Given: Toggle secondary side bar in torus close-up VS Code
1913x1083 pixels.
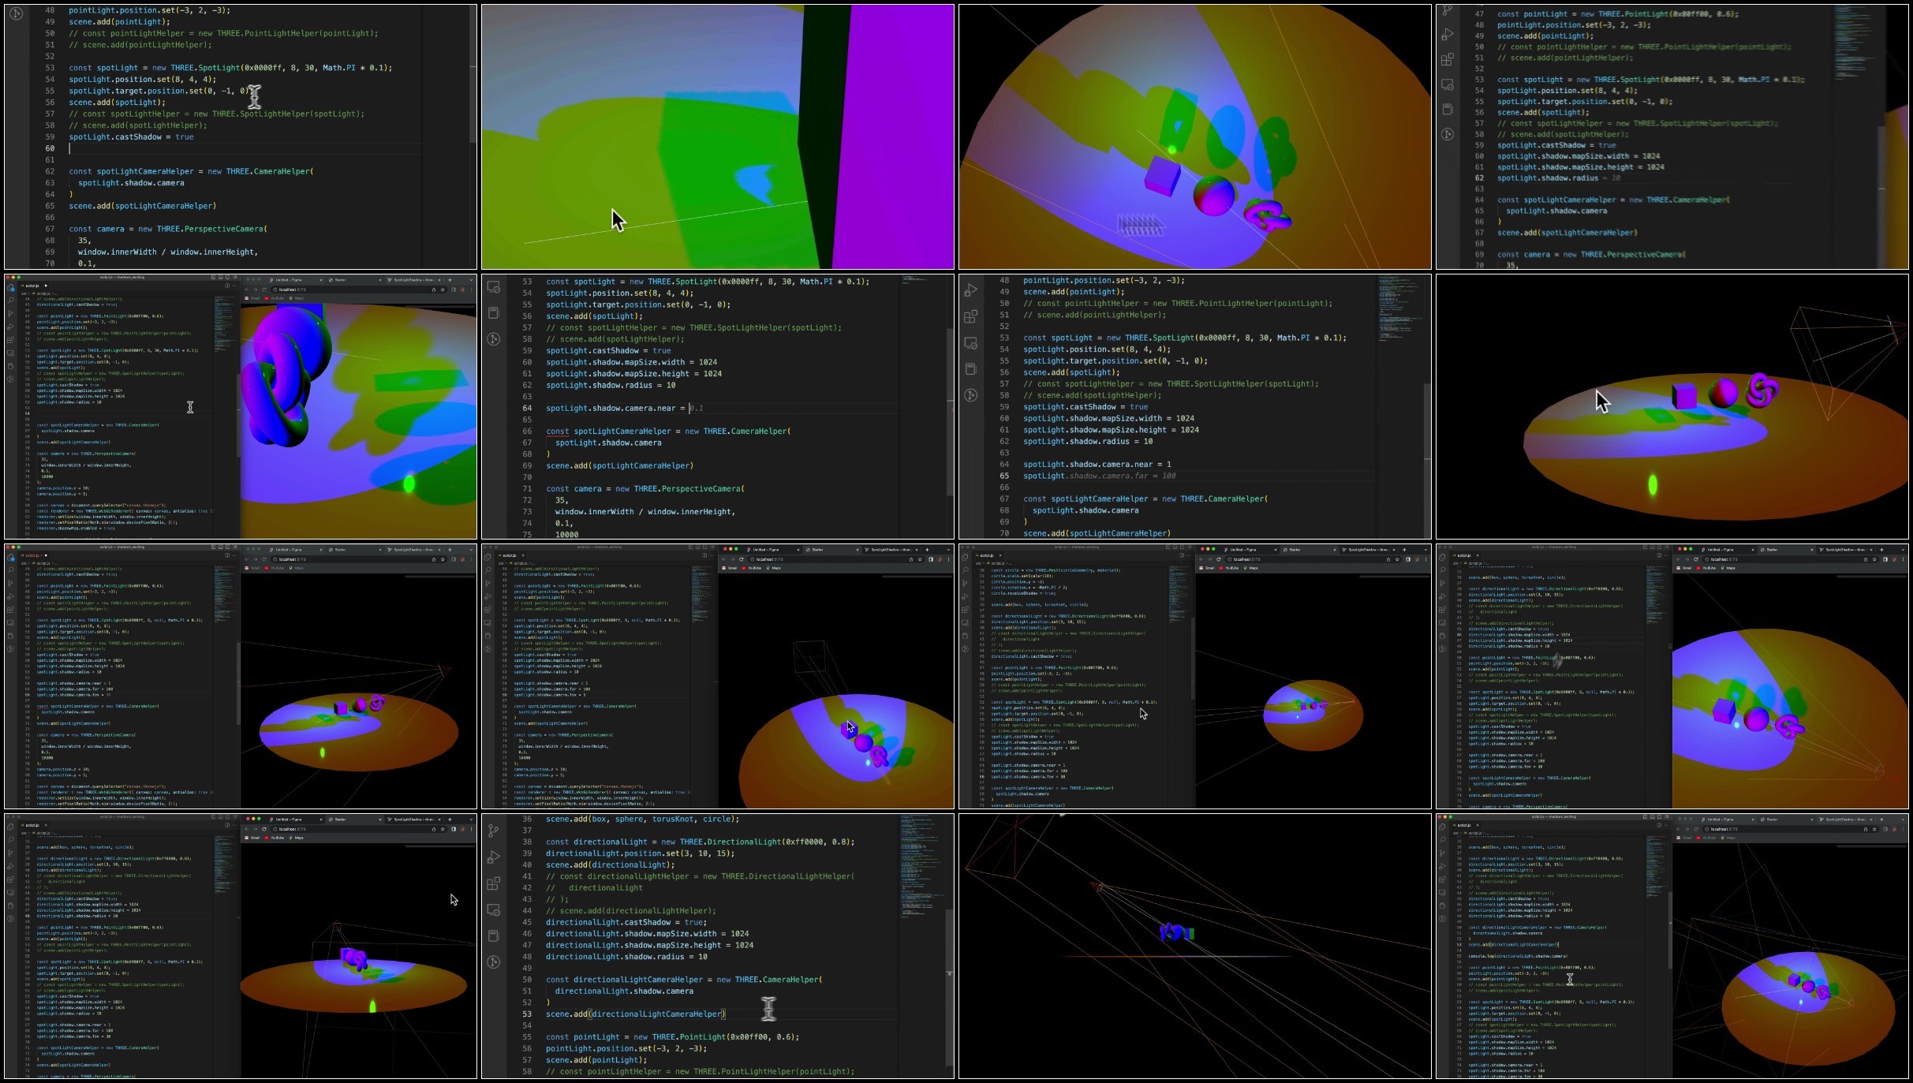Looking at the screenshot, I should (228, 277).
